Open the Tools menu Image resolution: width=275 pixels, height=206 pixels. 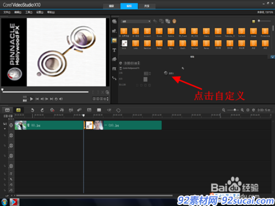29,12
